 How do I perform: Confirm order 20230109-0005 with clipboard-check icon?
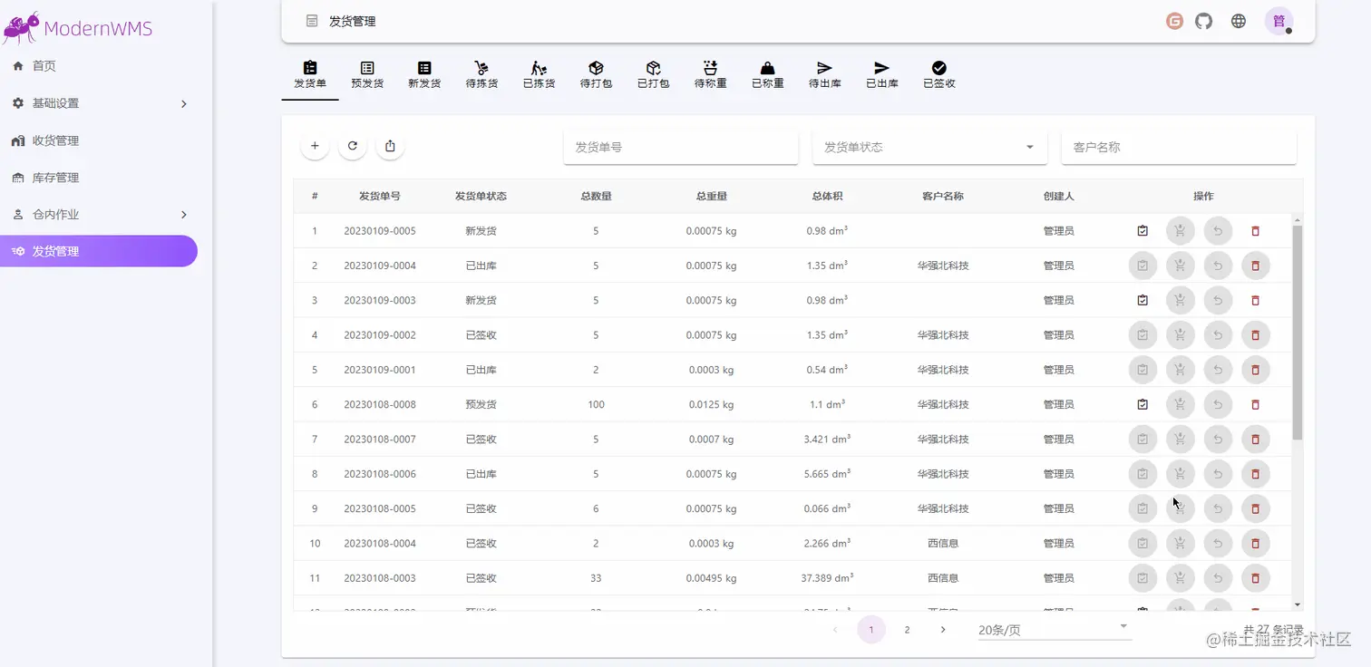[1142, 231]
